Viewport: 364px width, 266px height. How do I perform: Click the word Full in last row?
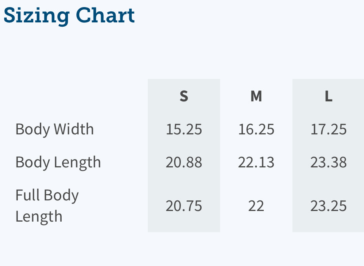28,195
